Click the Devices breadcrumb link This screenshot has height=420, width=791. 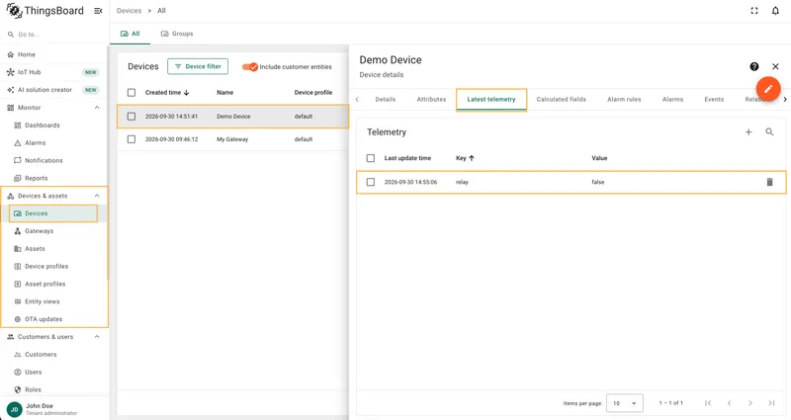[130, 11]
